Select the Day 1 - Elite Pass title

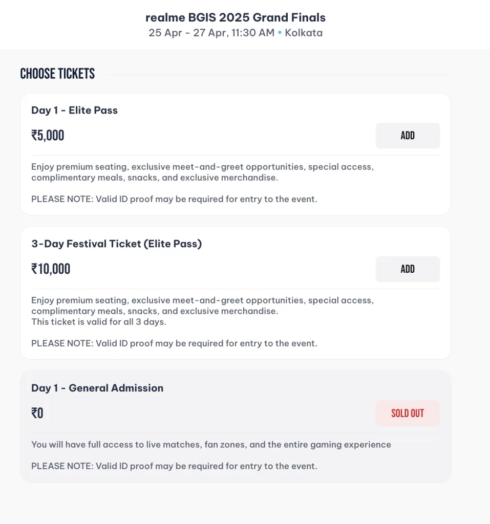click(x=74, y=110)
